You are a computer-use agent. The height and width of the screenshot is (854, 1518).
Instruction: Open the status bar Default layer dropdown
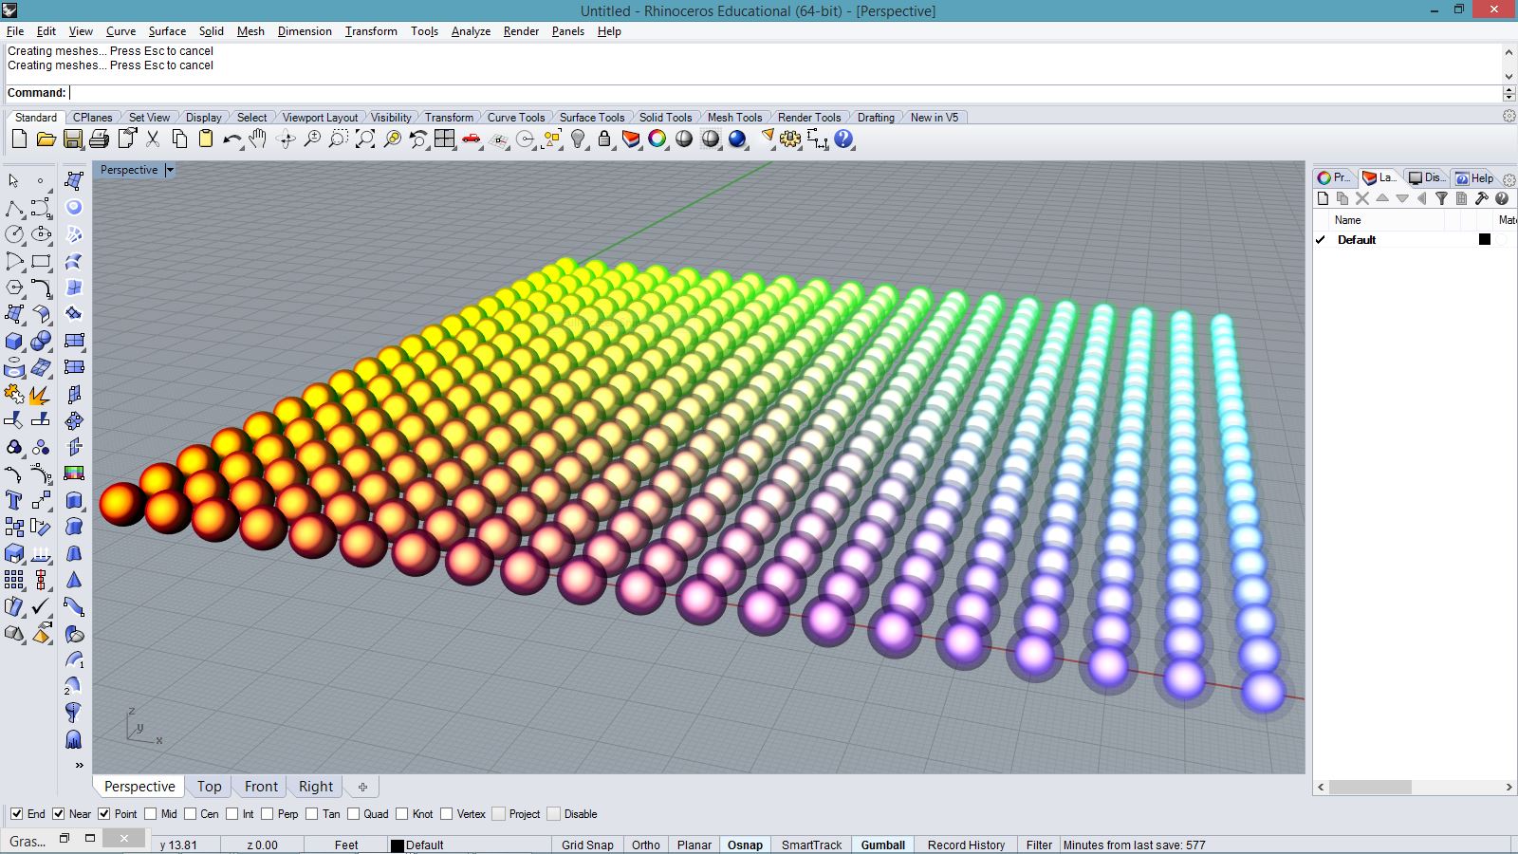pos(424,845)
